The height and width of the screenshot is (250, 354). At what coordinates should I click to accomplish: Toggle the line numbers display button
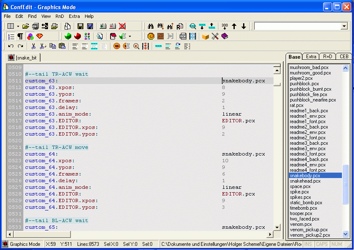[x=11, y=36]
